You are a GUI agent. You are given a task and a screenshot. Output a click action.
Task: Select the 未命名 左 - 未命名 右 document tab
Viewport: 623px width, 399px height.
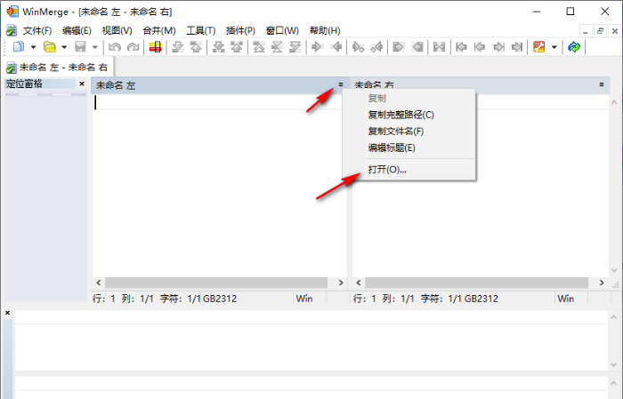coord(58,67)
